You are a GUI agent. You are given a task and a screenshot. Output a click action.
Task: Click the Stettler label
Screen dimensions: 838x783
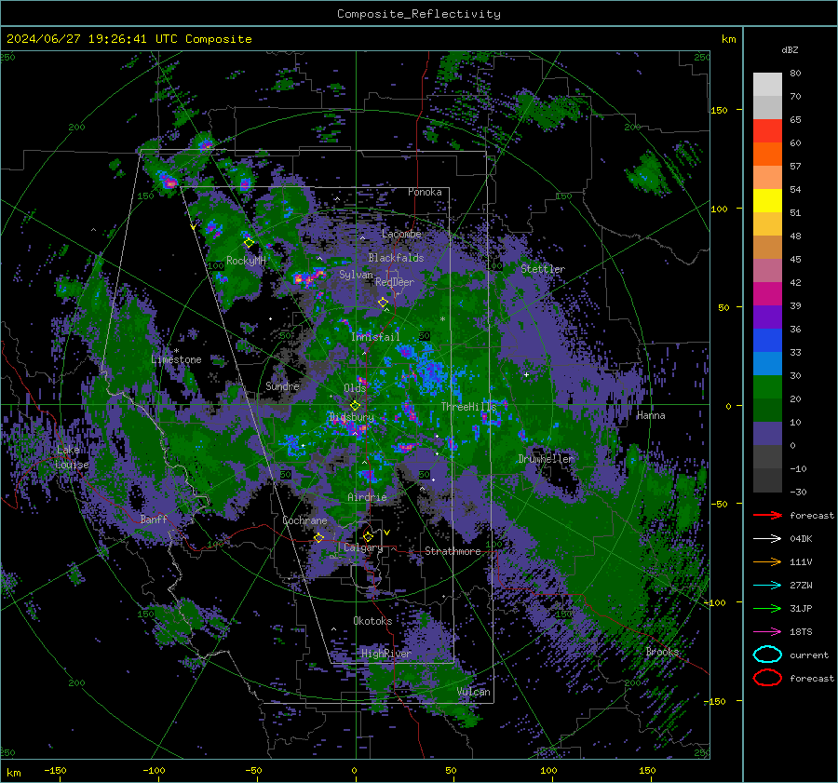pos(543,269)
